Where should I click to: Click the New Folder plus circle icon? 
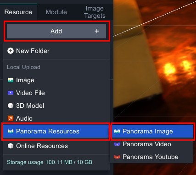click(11, 51)
